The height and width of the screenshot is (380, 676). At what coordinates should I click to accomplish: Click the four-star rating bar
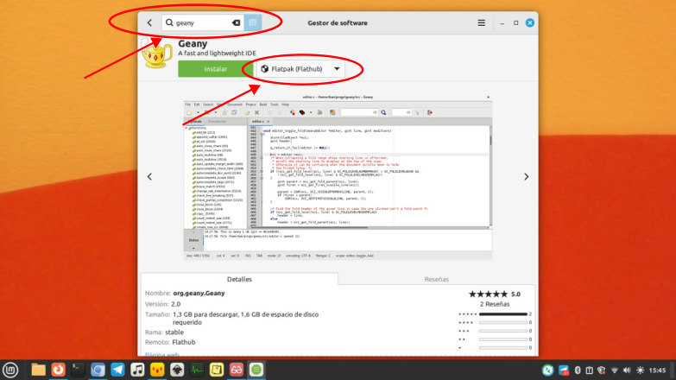click(x=503, y=323)
